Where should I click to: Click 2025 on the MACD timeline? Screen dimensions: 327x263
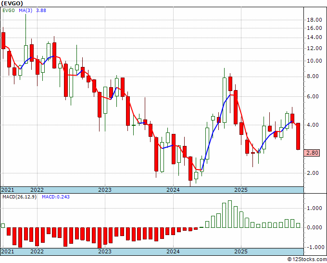241,251
